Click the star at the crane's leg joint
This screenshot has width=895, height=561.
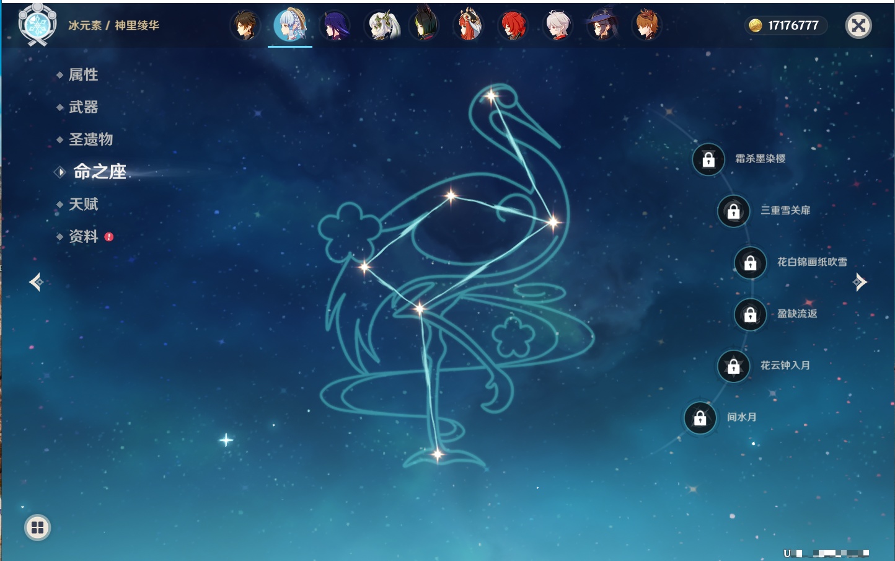[420, 308]
